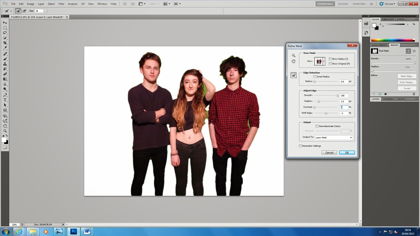Check the Decontaminate Colors option

click(x=317, y=126)
